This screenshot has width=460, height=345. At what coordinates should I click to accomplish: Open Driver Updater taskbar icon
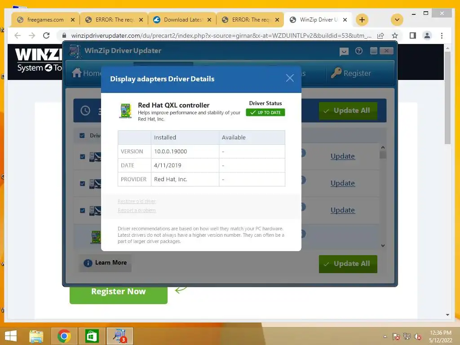[119, 336]
